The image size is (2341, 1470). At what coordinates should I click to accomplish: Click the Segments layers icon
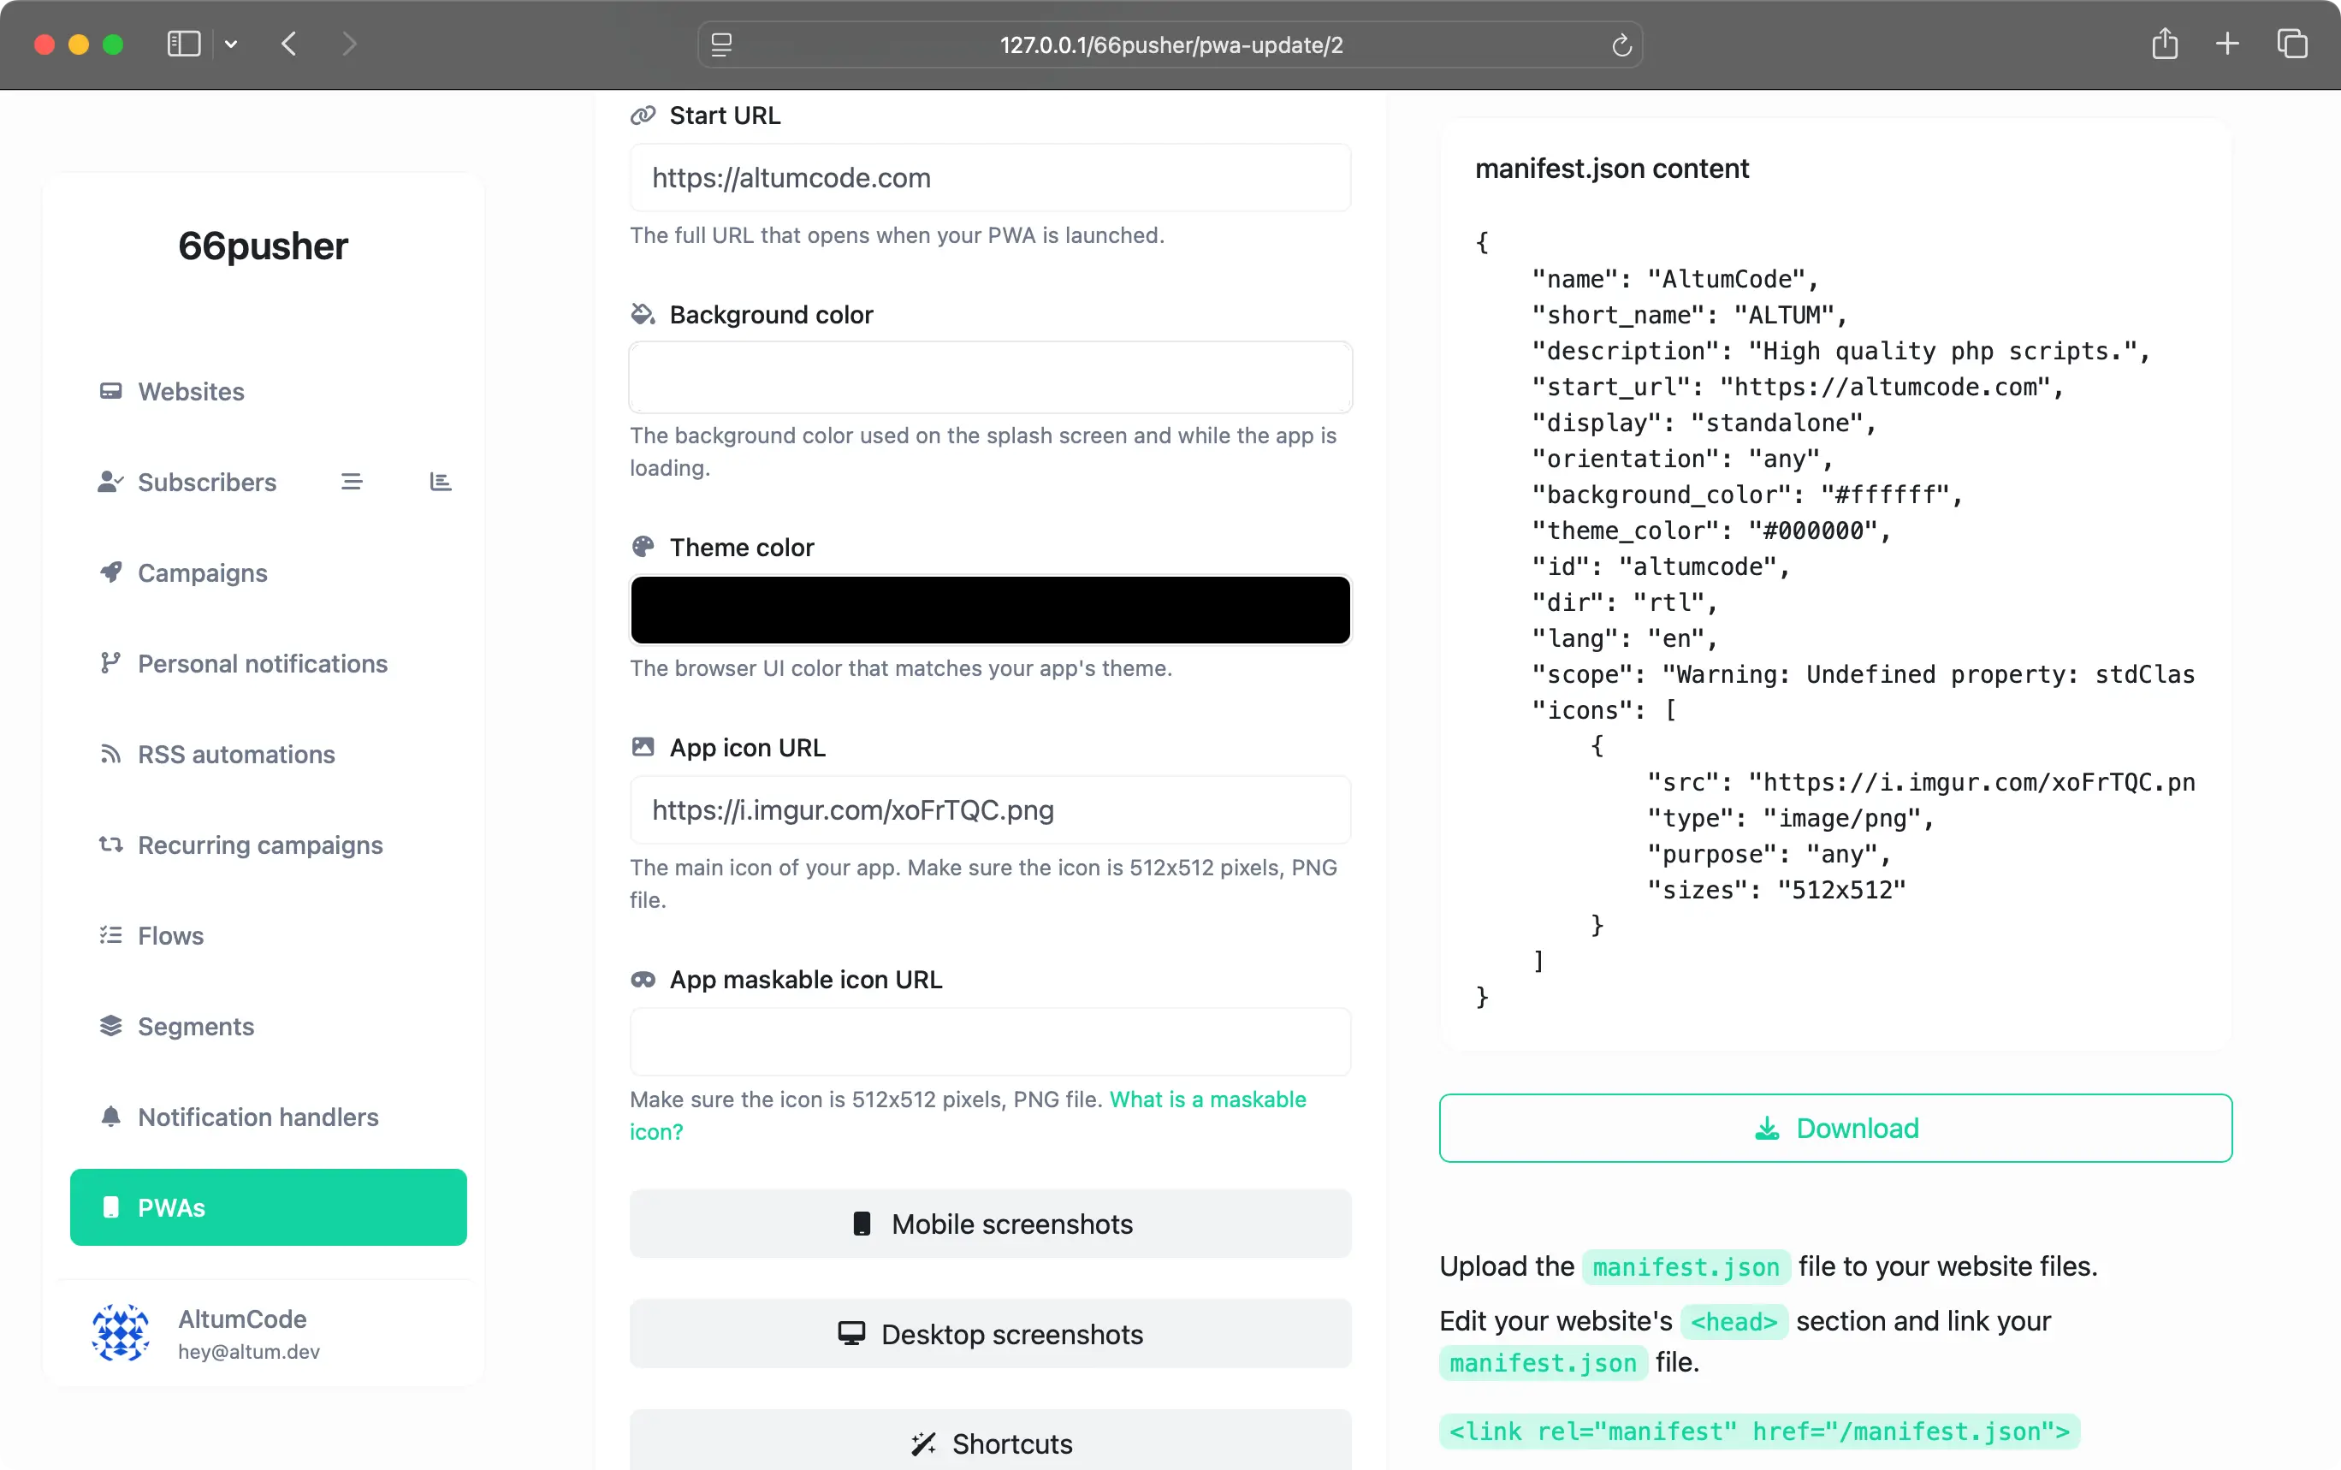point(111,1027)
